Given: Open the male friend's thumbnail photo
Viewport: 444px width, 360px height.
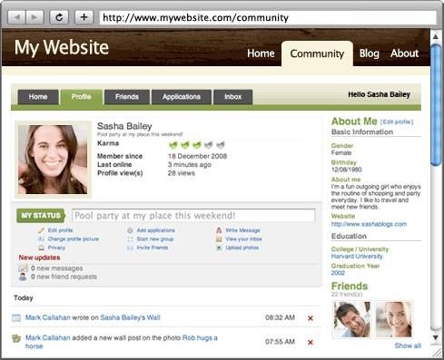Looking at the screenshot, I should click(351, 319).
